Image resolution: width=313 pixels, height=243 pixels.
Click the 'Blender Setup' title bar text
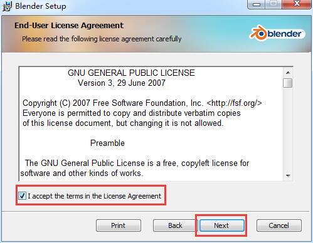(41, 6)
